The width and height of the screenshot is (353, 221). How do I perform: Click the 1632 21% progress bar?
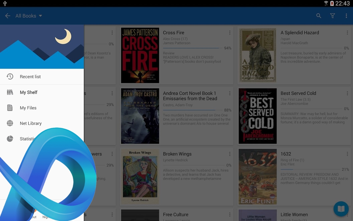click(310, 169)
